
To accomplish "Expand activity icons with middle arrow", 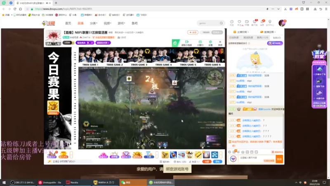I will click(157, 155).
